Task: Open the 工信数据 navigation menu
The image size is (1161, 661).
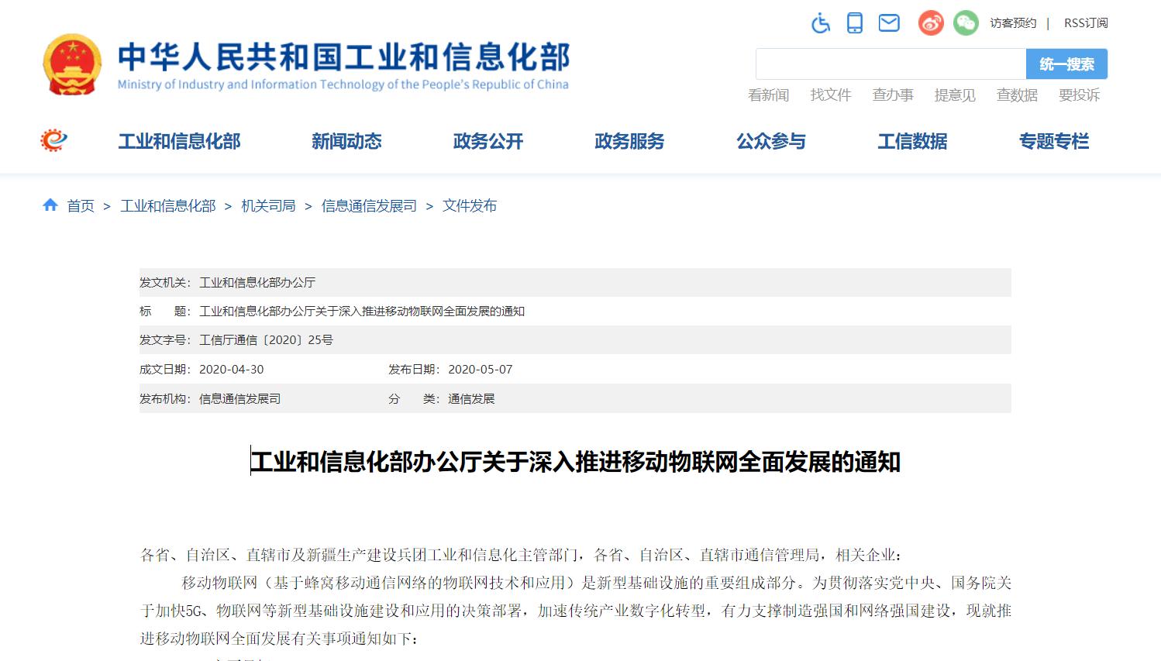Action: (x=912, y=142)
